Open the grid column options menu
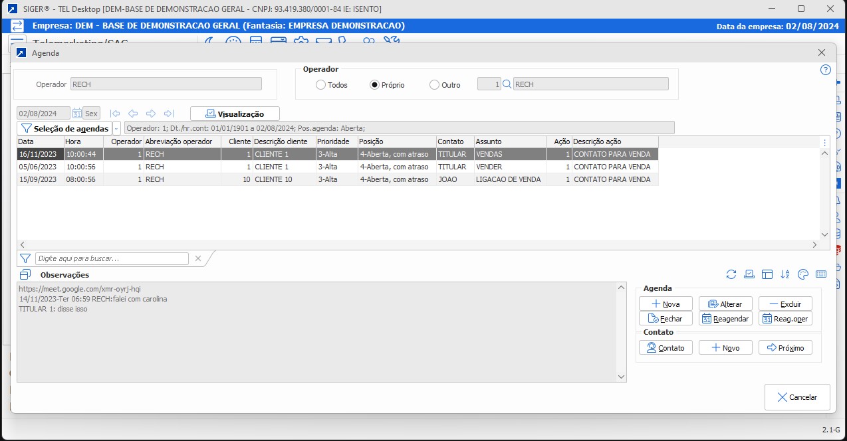This screenshot has height=441, width=847. (x=824, y=142)
